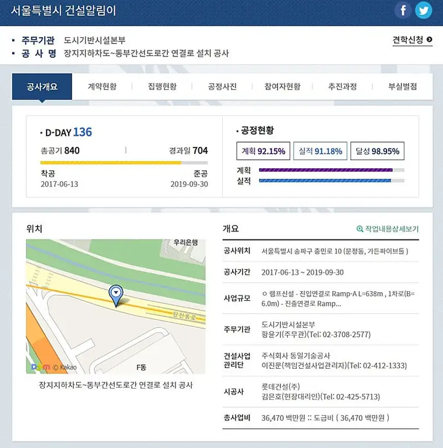Click 김은호(현장대리인) contact line

(x=321, y=397)
